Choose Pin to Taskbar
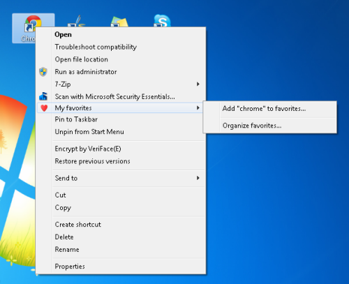The image size is (349, 284). tap(121, 119)
